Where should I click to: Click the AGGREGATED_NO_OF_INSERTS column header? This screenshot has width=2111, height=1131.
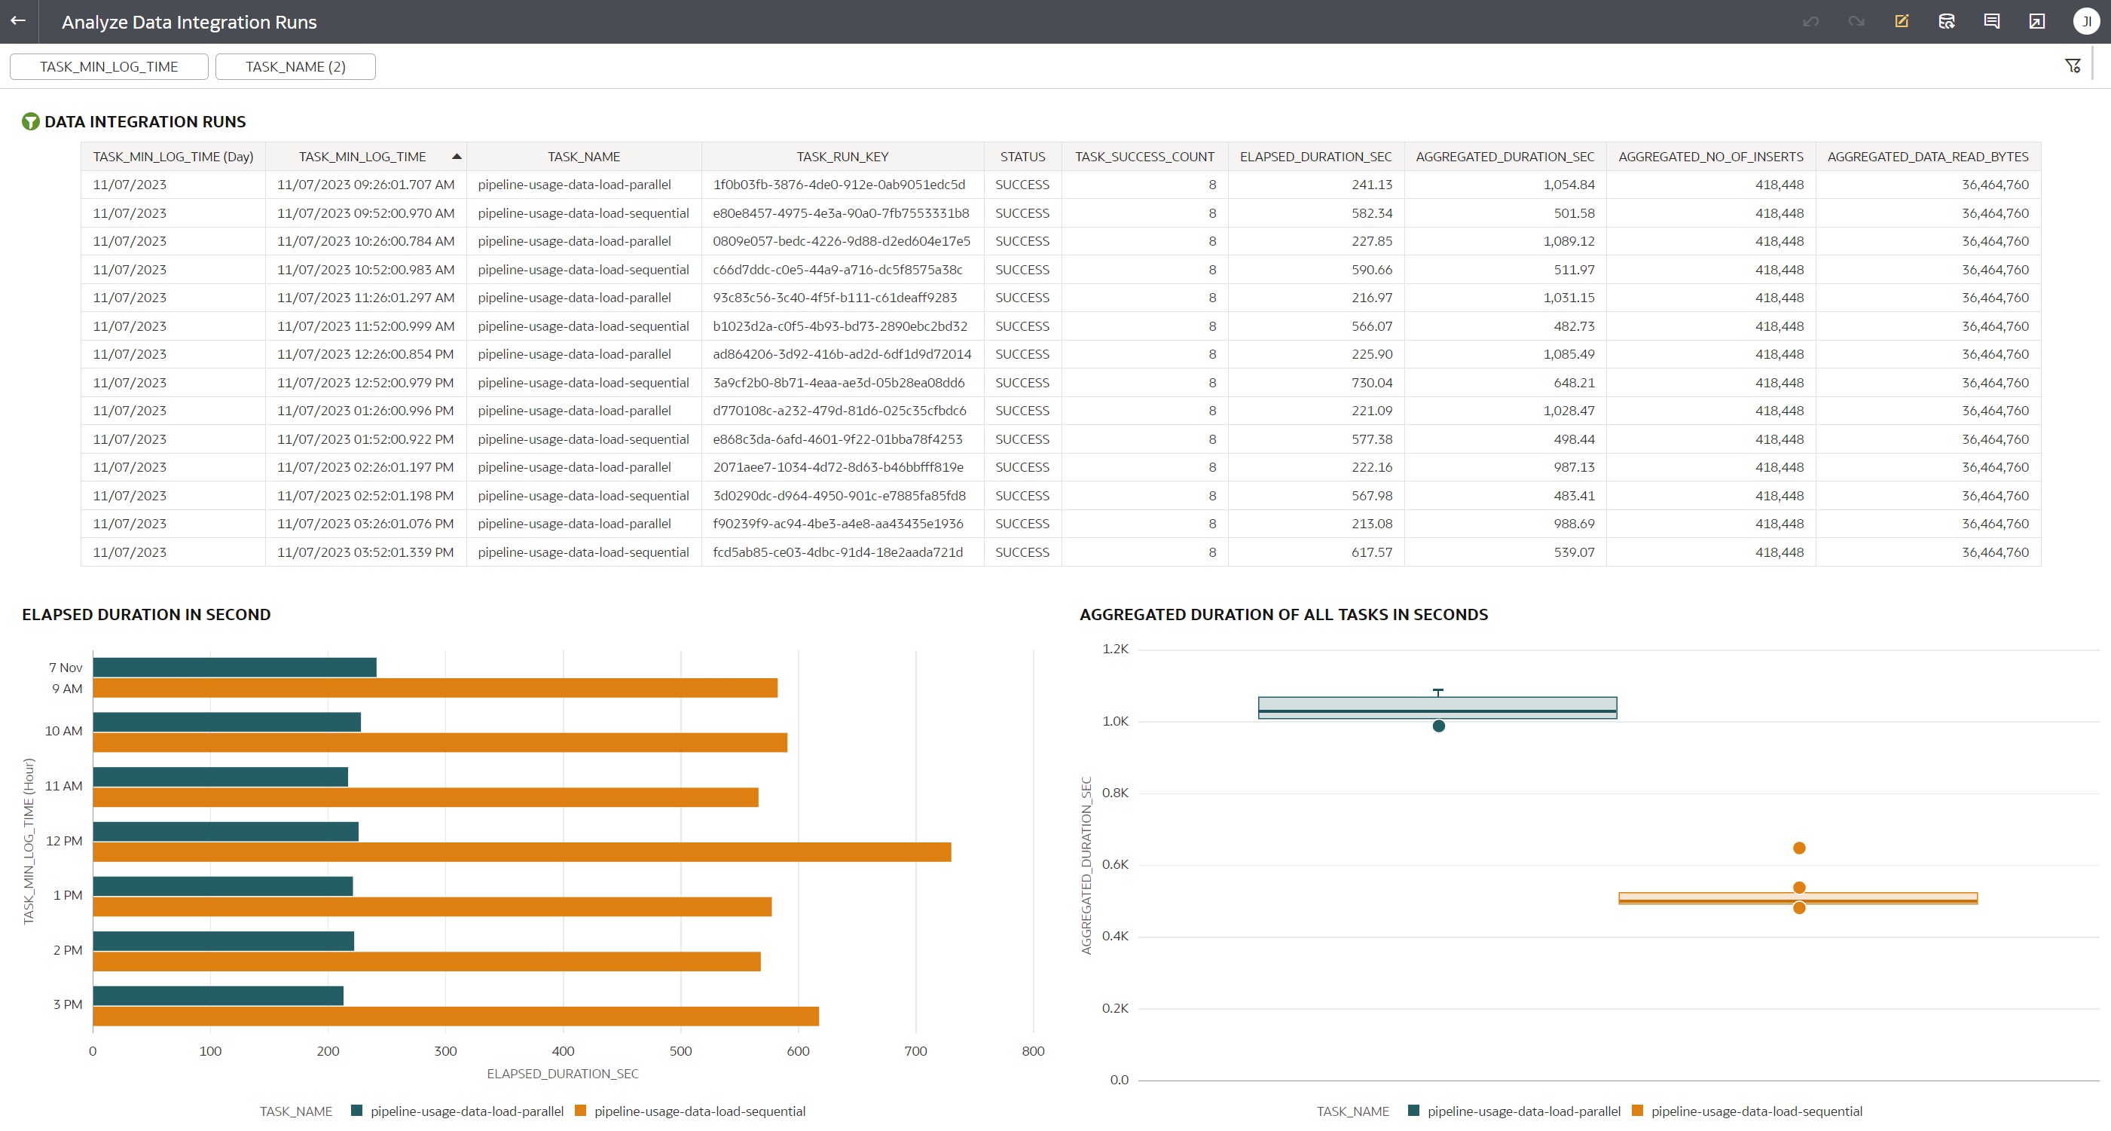point(1711,157)
